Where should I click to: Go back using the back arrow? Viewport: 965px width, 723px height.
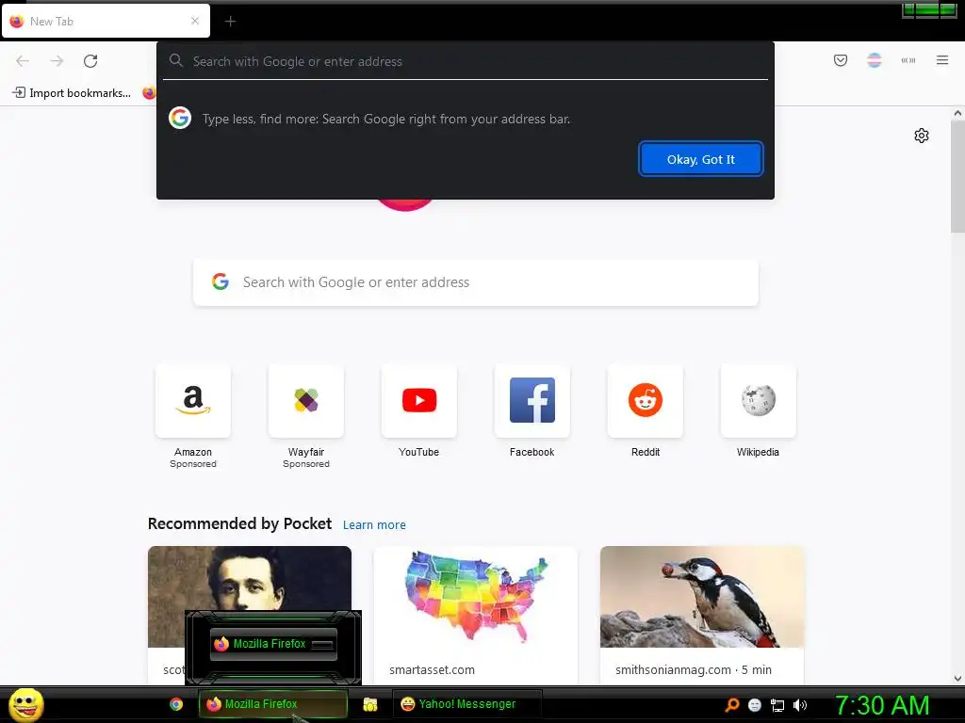pyautogui.click(x=23, y=61)
